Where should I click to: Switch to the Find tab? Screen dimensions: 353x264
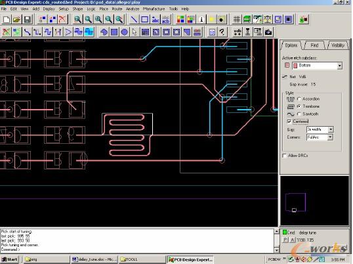tap(314, 45)
